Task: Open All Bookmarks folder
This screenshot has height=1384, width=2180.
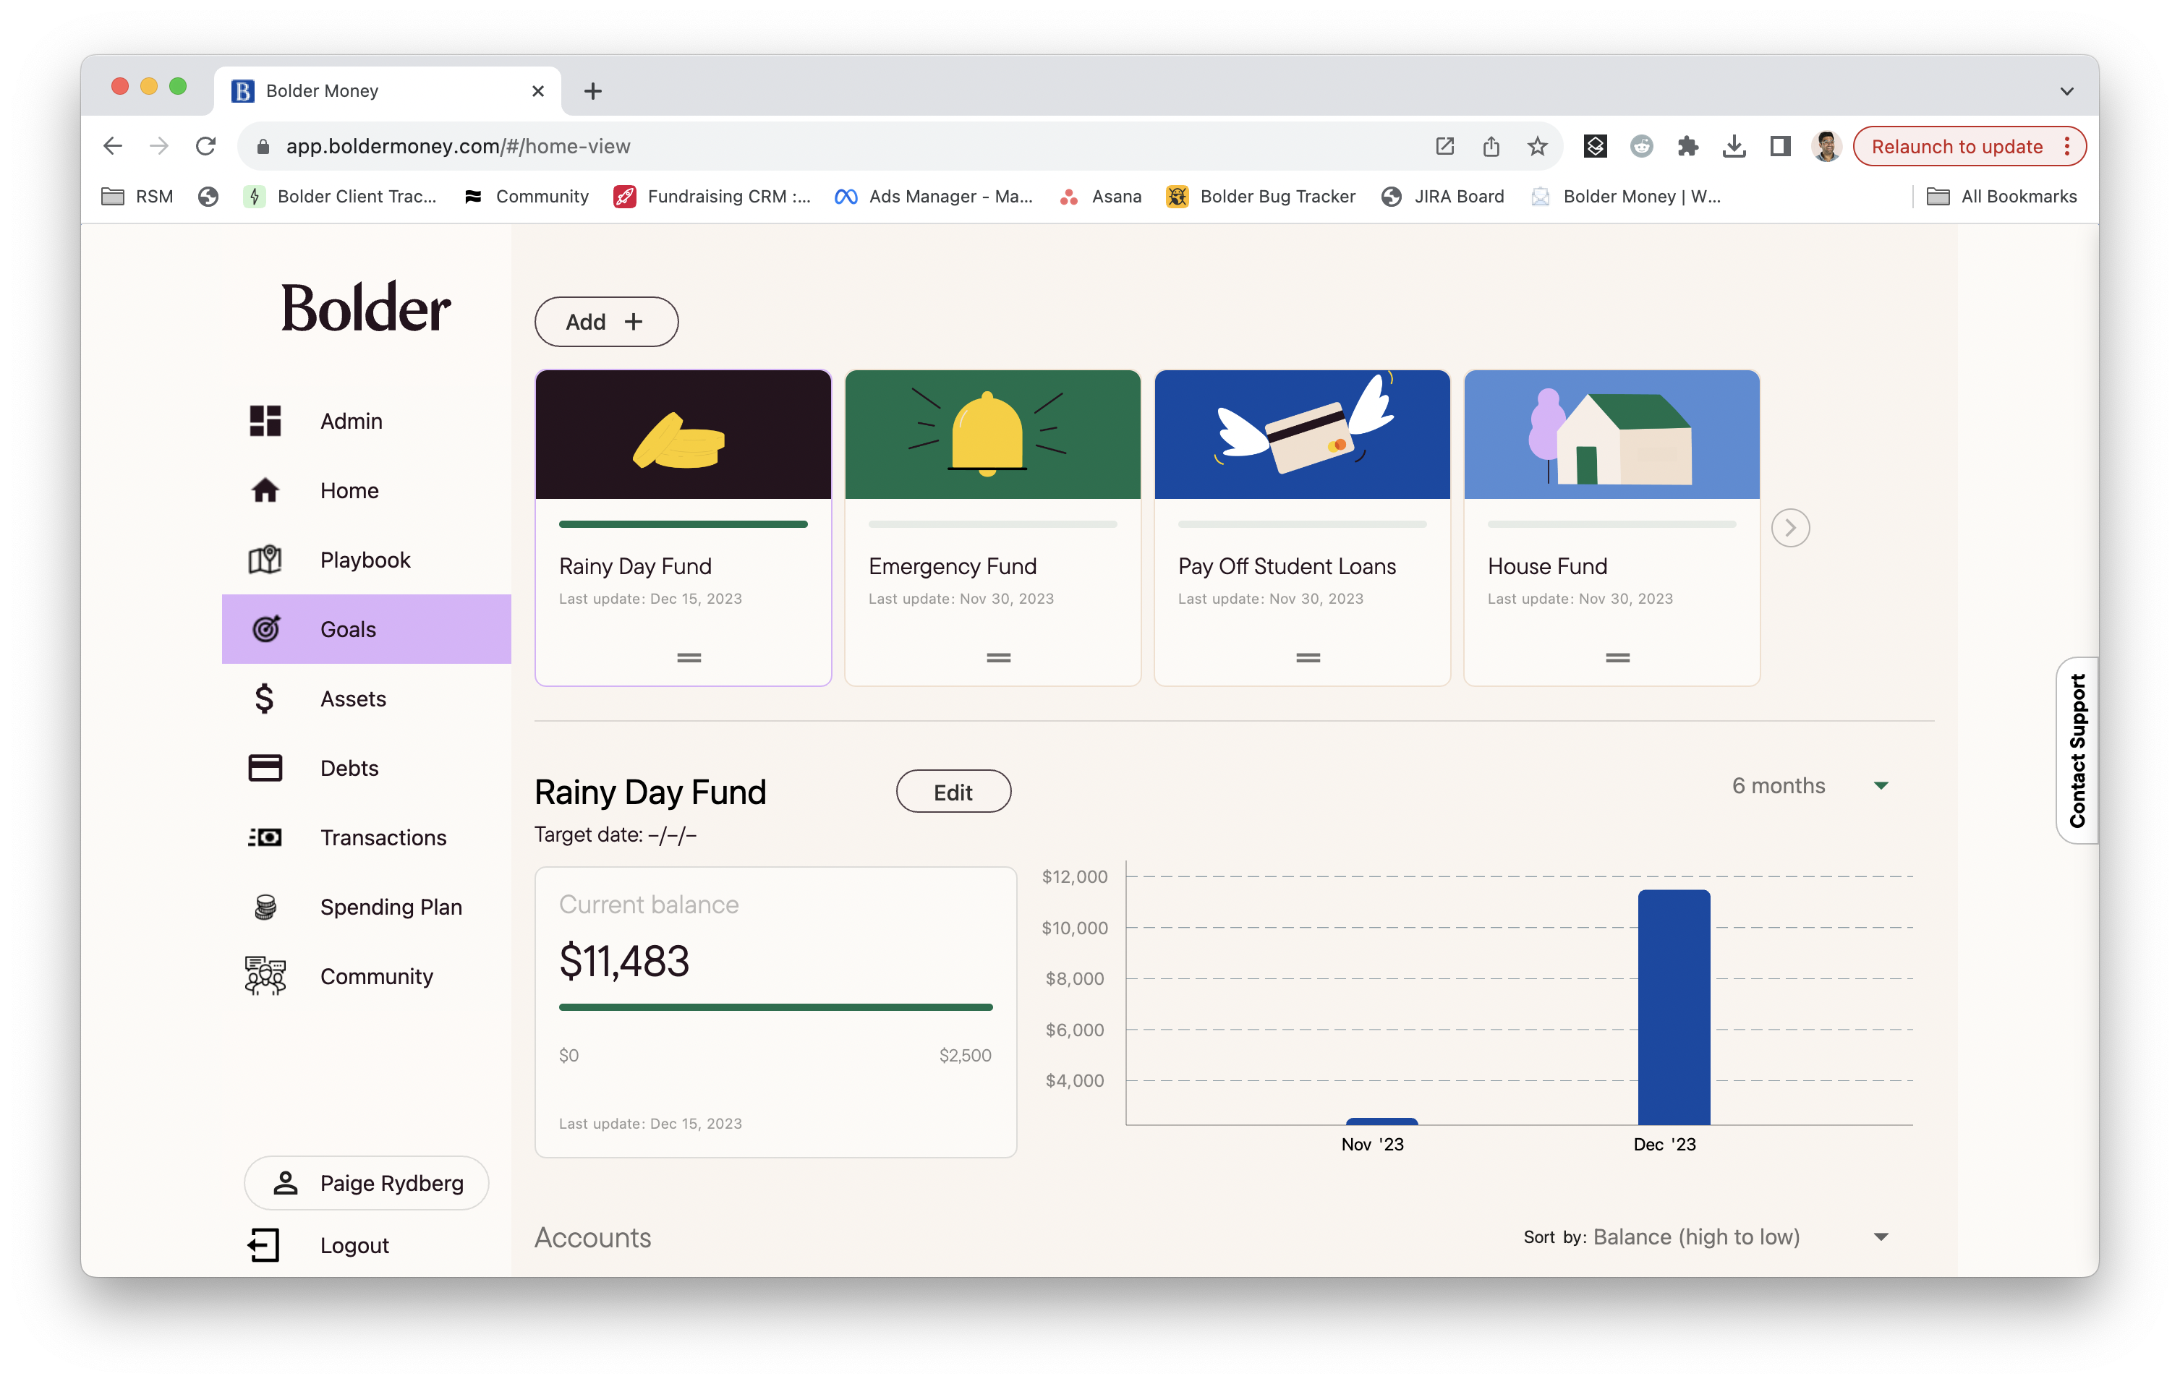Action: click(2001, 197)
